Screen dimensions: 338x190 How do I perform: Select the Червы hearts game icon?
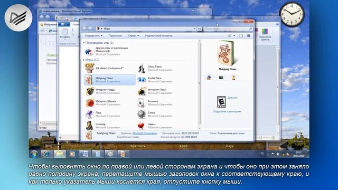[x=141, y=126]
